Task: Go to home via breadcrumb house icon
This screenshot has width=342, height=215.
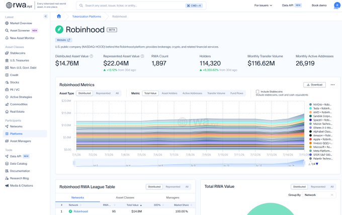Action: [59, 16]
